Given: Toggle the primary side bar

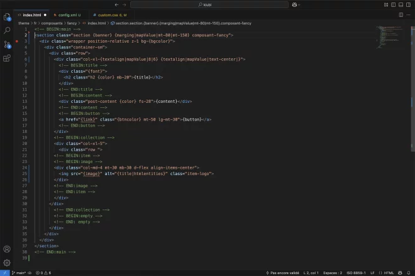Looking at the screenshot, I should pos(394,5).
